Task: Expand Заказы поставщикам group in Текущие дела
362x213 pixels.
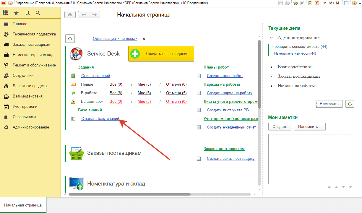Action: (271, 77)
